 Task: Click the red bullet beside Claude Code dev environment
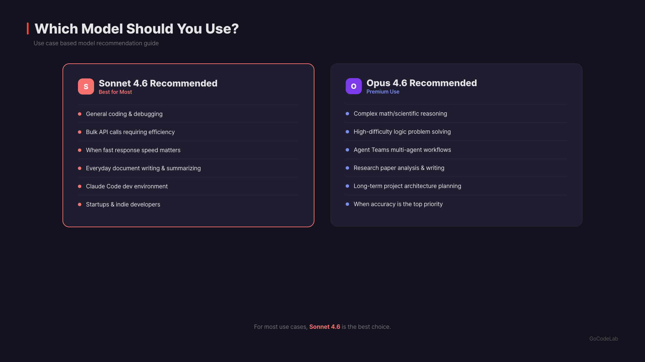80,186
